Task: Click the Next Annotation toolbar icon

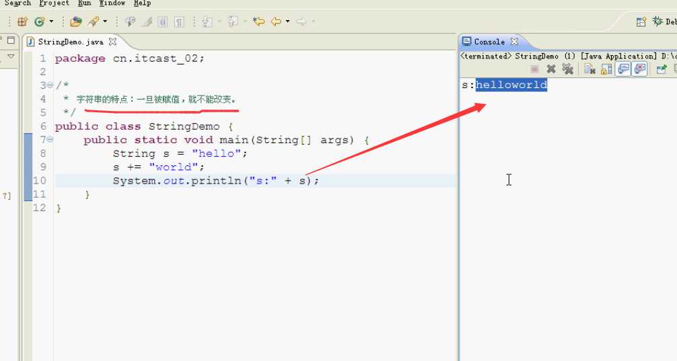Action: coord(207,21)
